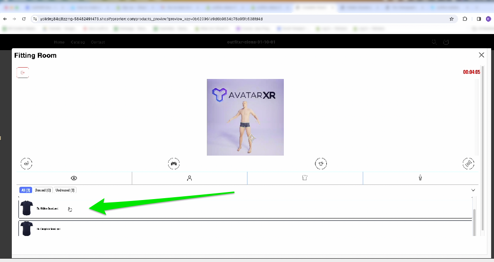
Task: Select the All (3) filter
Action: pos(26,190)
